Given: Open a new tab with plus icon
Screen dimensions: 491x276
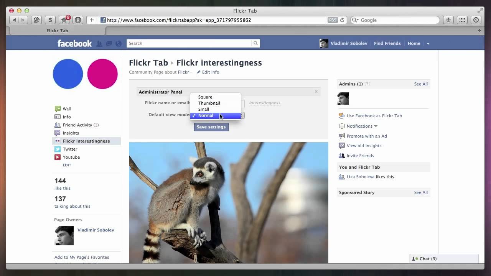Looking at the screenshot, I should (x=479, y=31).
